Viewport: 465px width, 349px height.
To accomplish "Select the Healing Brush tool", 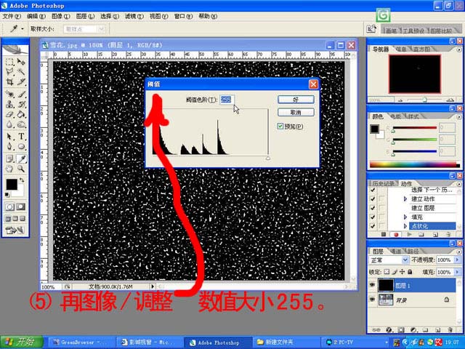I will point(9,94).
